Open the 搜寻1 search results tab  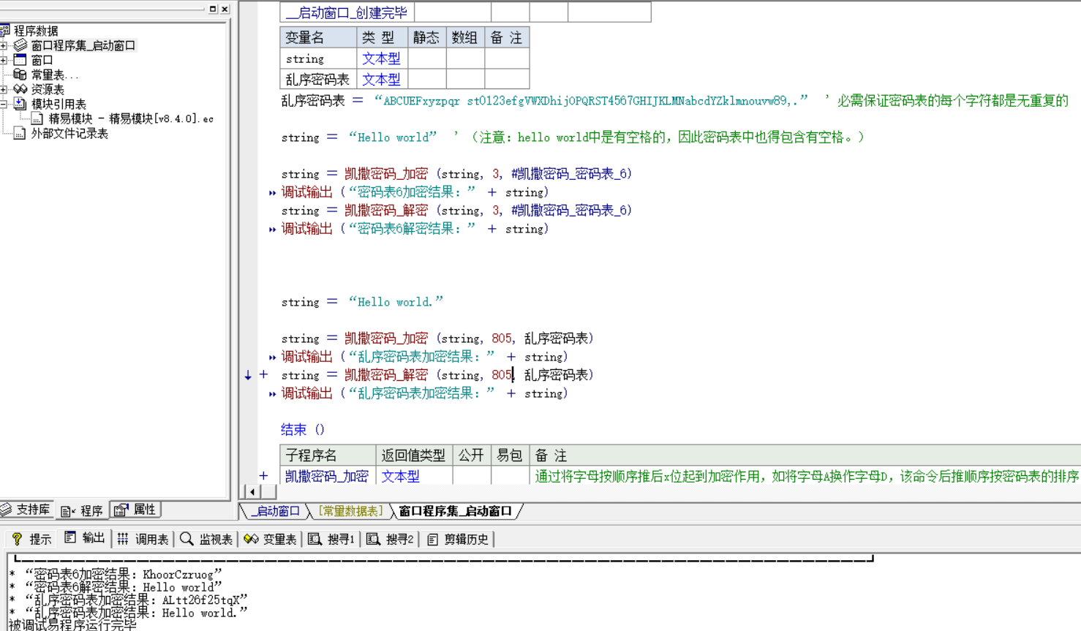point(332,539)
